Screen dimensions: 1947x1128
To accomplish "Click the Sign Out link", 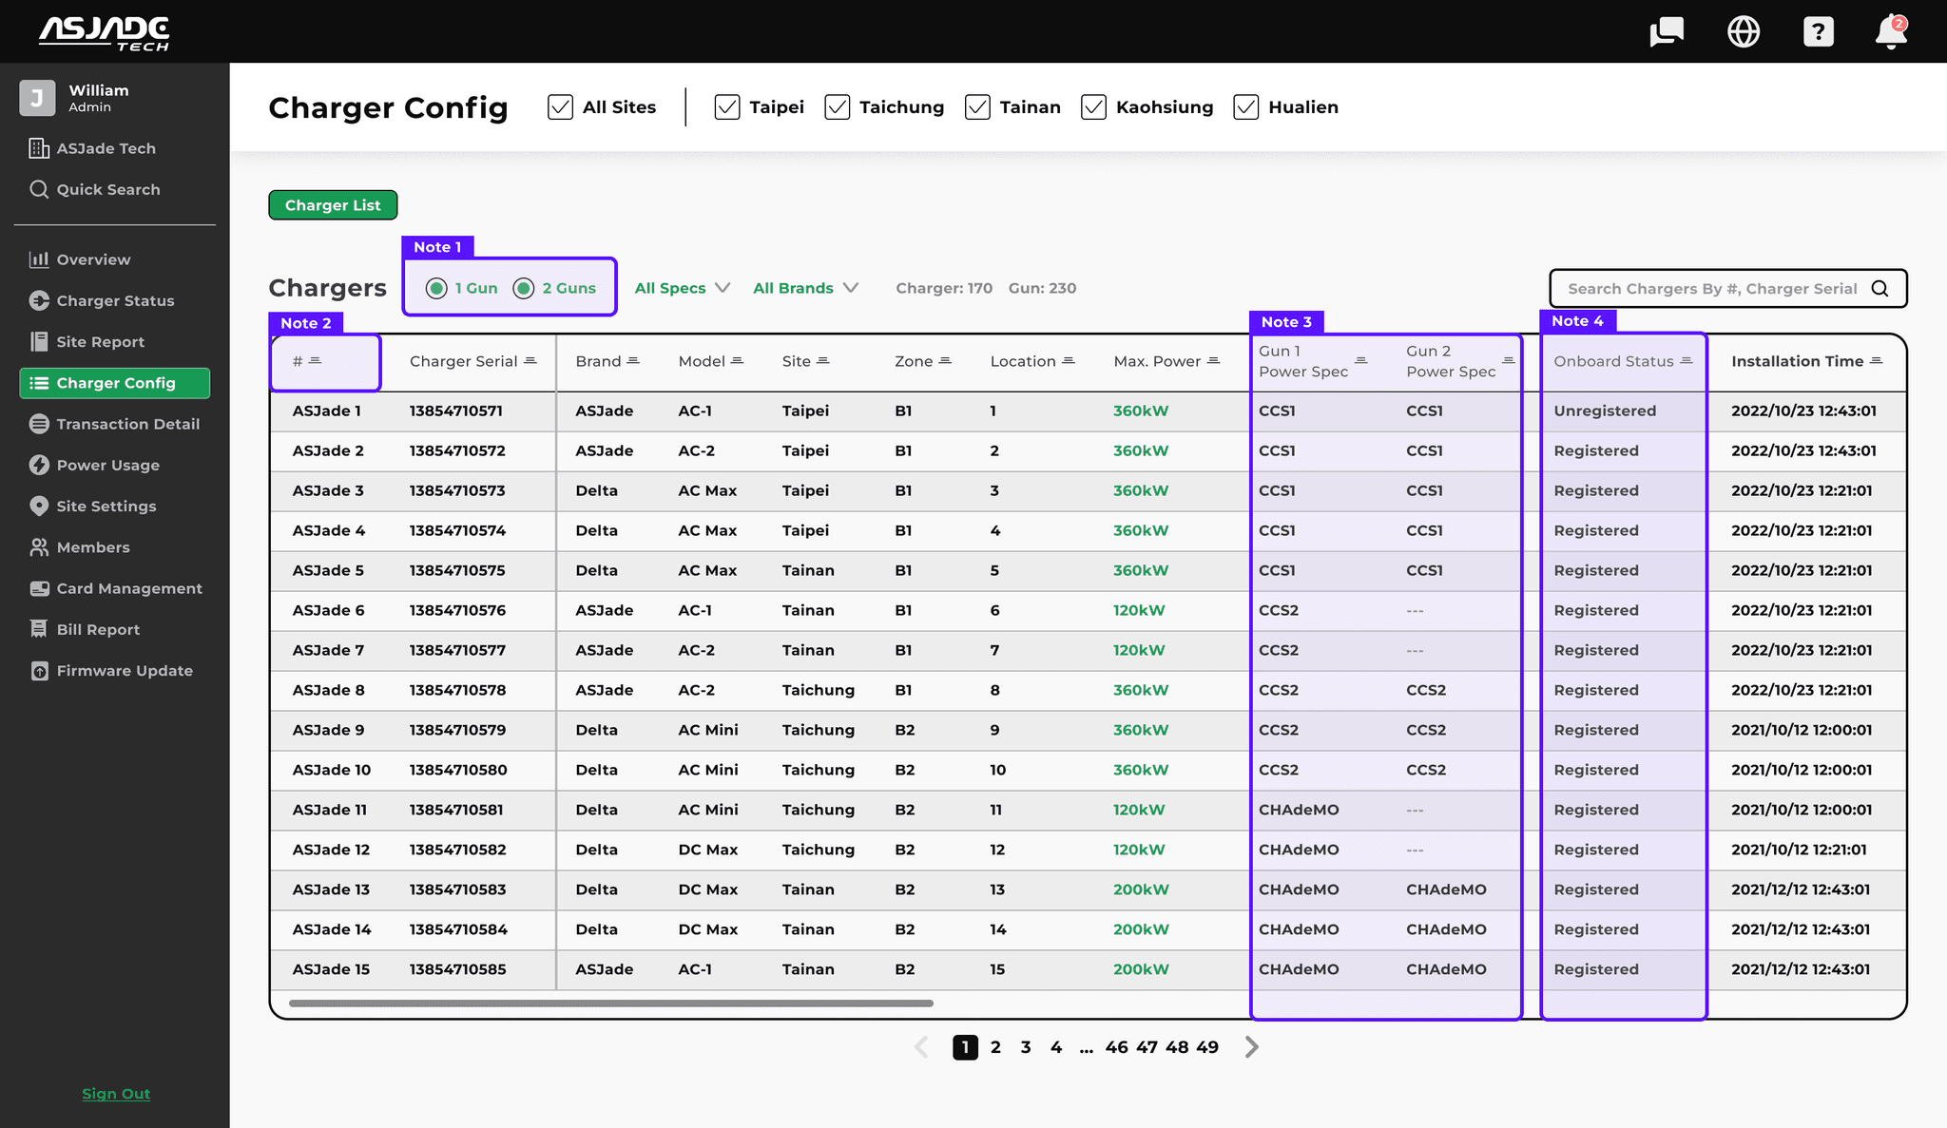I will [116, 1094].
